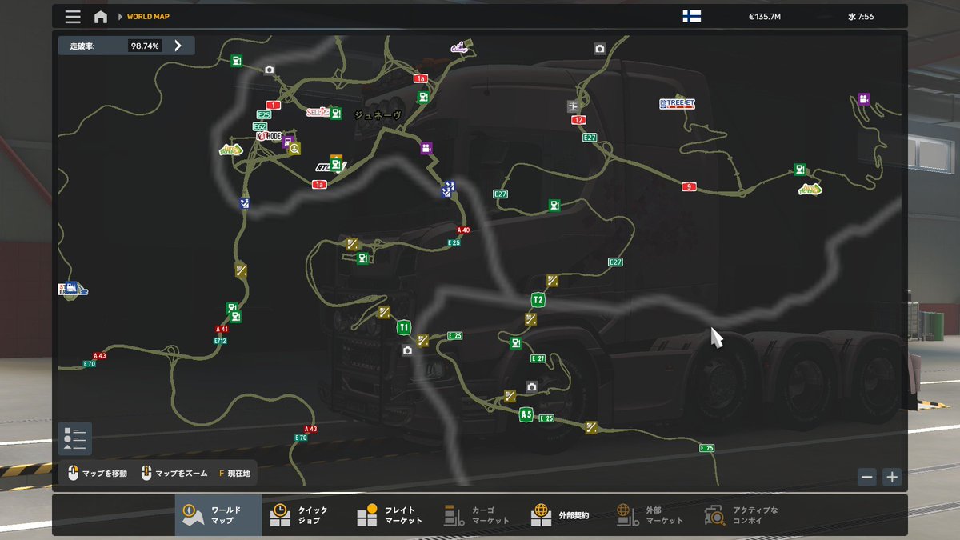The height and width of the screenshot is (540, 960).
Task: Click the マップを移動 mouse hint
Action: [98, 474]
